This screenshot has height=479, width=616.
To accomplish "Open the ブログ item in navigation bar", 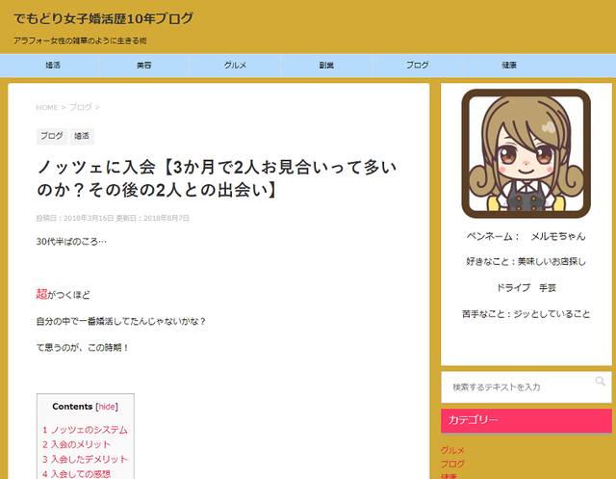I will point(418,66).
